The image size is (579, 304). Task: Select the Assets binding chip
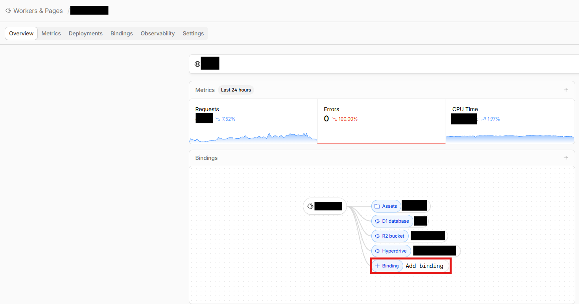click(x=386, y=206)
